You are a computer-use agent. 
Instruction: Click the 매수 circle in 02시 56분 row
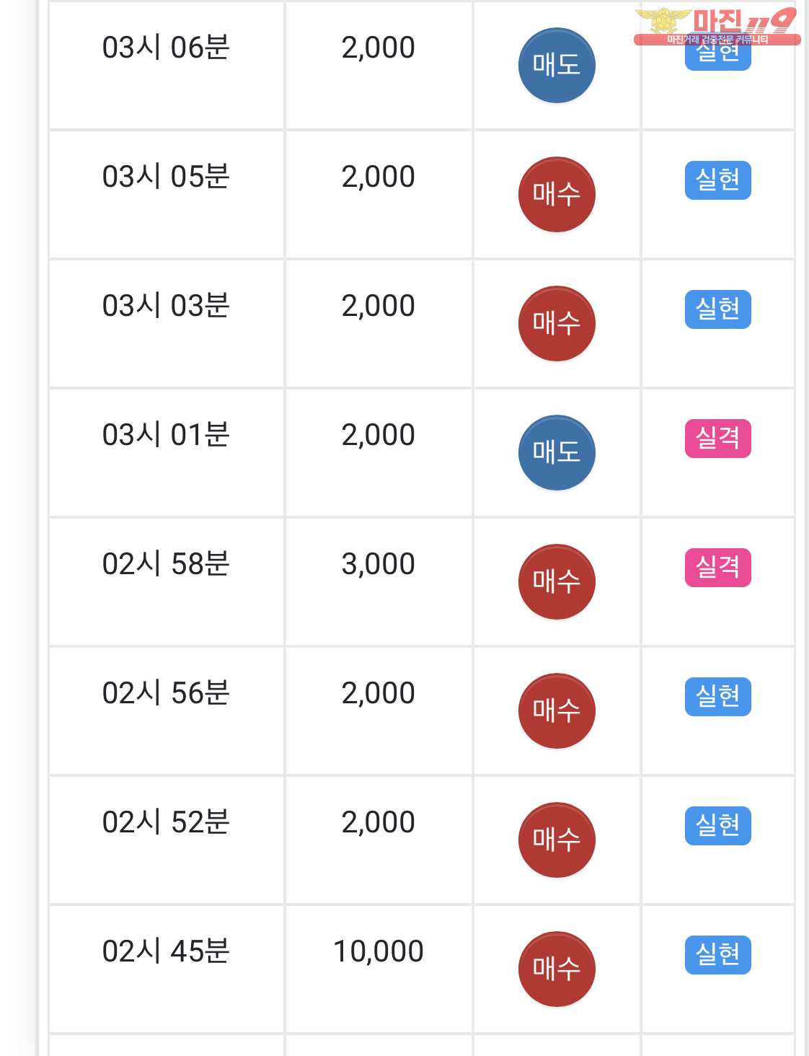(x=557, y=711)
